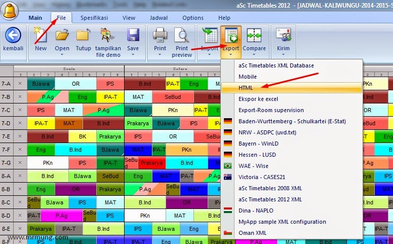Open the Help tab

224,18
